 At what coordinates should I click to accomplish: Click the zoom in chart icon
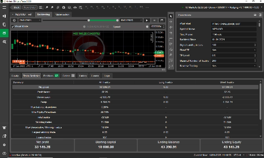(47, 7)
